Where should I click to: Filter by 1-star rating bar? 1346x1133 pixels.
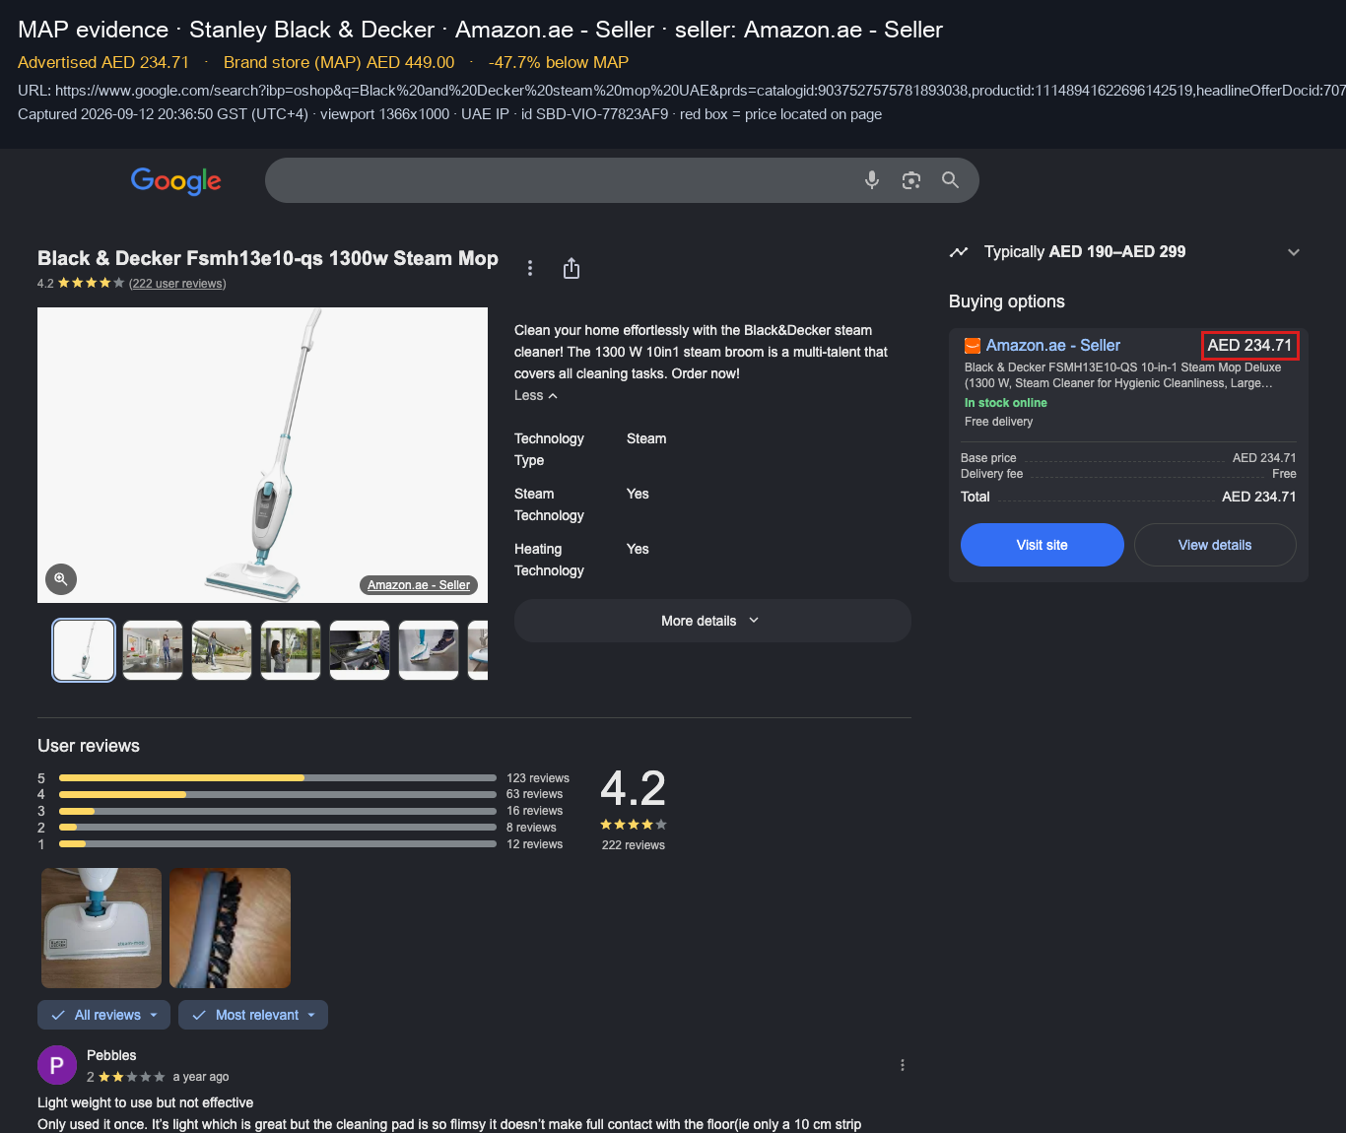pyautogui.click(x=278, y=844)
